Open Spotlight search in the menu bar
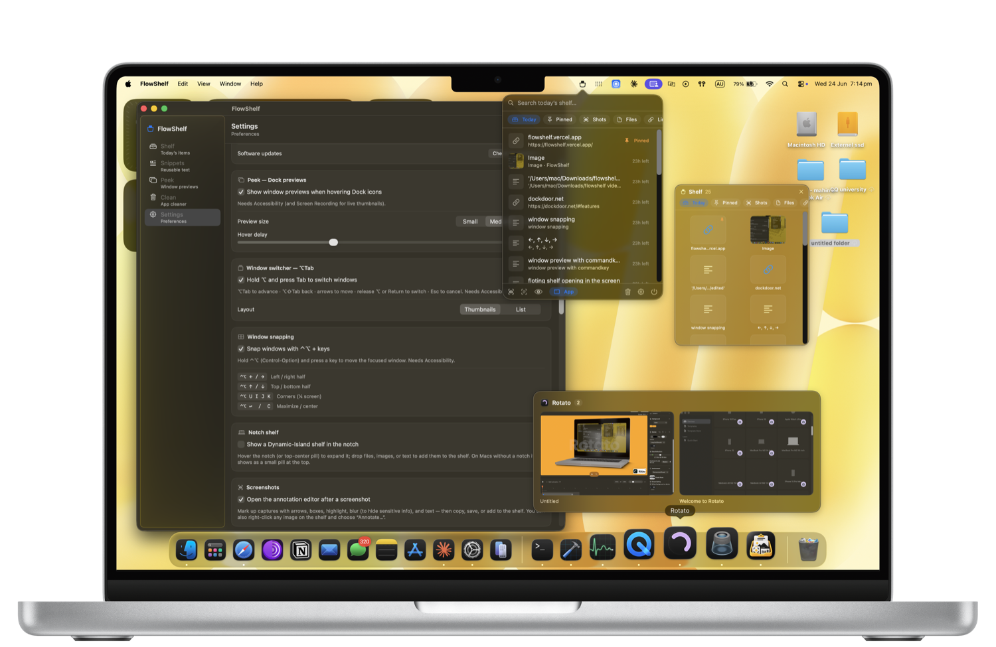 coord(785,84)
